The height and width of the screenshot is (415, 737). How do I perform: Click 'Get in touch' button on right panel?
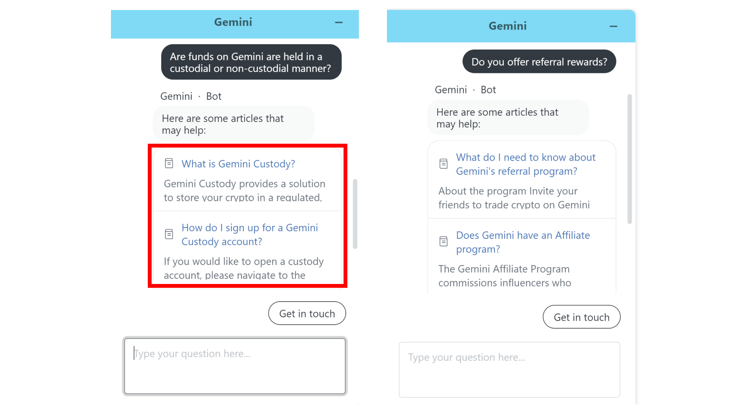[582, 317]
